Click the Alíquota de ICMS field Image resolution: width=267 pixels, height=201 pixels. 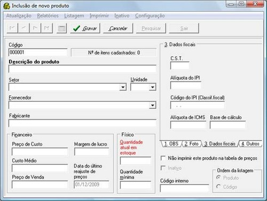(189, 125)
